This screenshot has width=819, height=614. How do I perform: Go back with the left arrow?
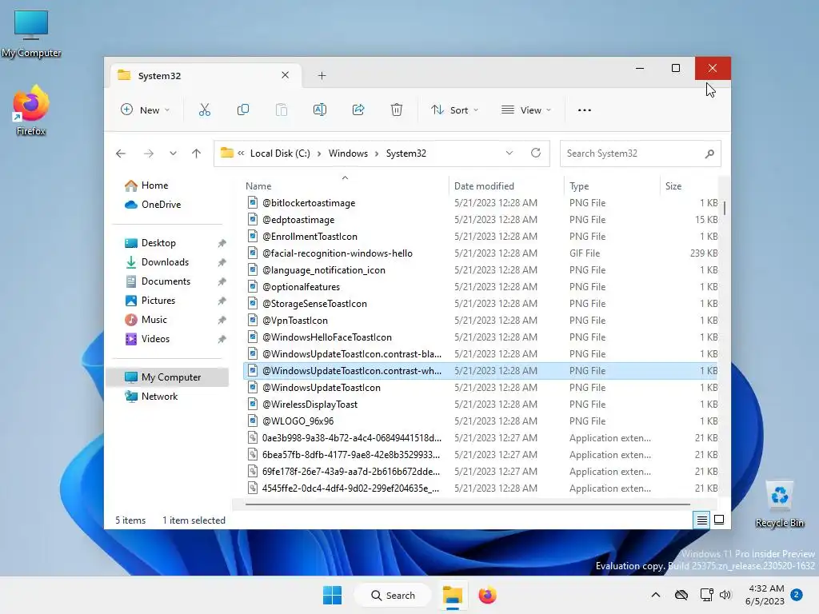(x=121, y=153)
